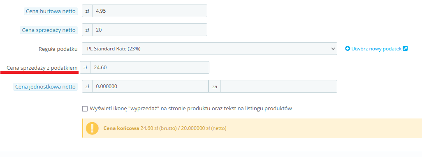Click the zł prefix of Cena hurtowa netto
The height and width of the screenshot is (157, 422).
click(x=87, y=11)
